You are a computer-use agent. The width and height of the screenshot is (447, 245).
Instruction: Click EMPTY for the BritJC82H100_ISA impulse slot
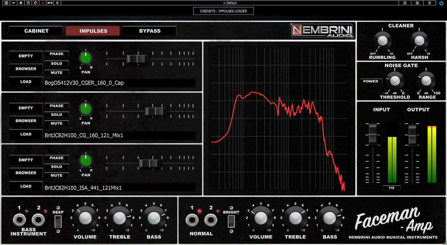(x=26, y=160)
